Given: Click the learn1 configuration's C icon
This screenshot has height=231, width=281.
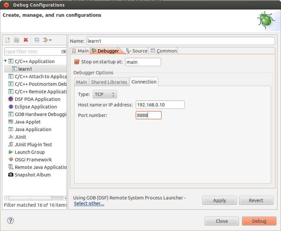Looking at the screenshot, I should (14, 69).
